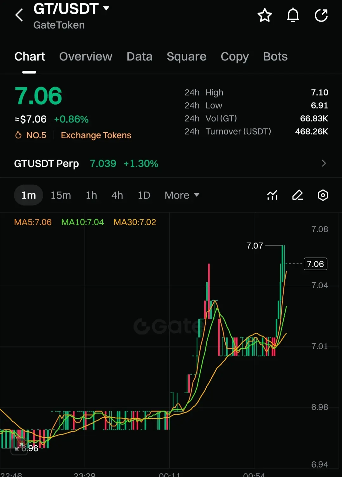
Task: Open the drawing pencil tool
Action: (297, 195)
